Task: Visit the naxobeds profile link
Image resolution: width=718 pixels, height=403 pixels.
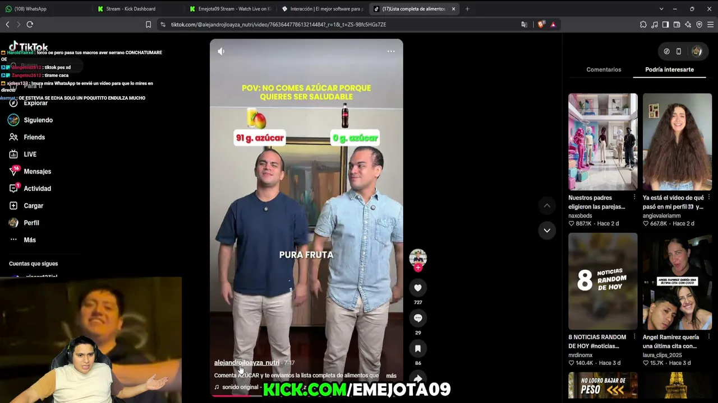Action: (580, 215)
